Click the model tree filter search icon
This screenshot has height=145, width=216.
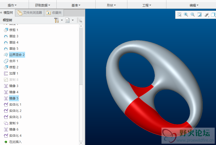coord(80,20)
